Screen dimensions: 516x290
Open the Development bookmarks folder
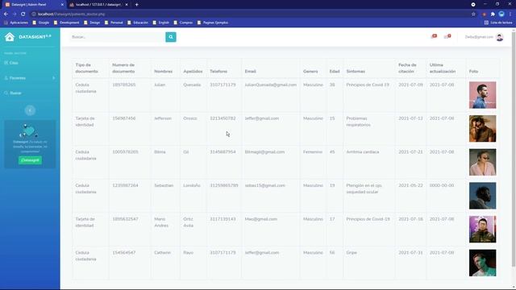point(66,23)
